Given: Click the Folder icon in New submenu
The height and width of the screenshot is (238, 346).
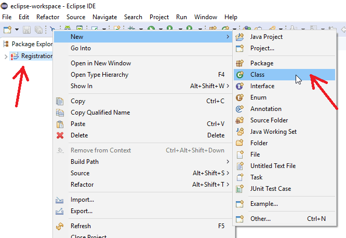Looking at the screenshot, I should 239,143.
